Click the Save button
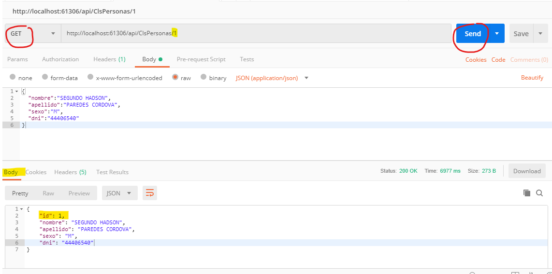This screenshot has height=274, width=552. pos(521,34)
